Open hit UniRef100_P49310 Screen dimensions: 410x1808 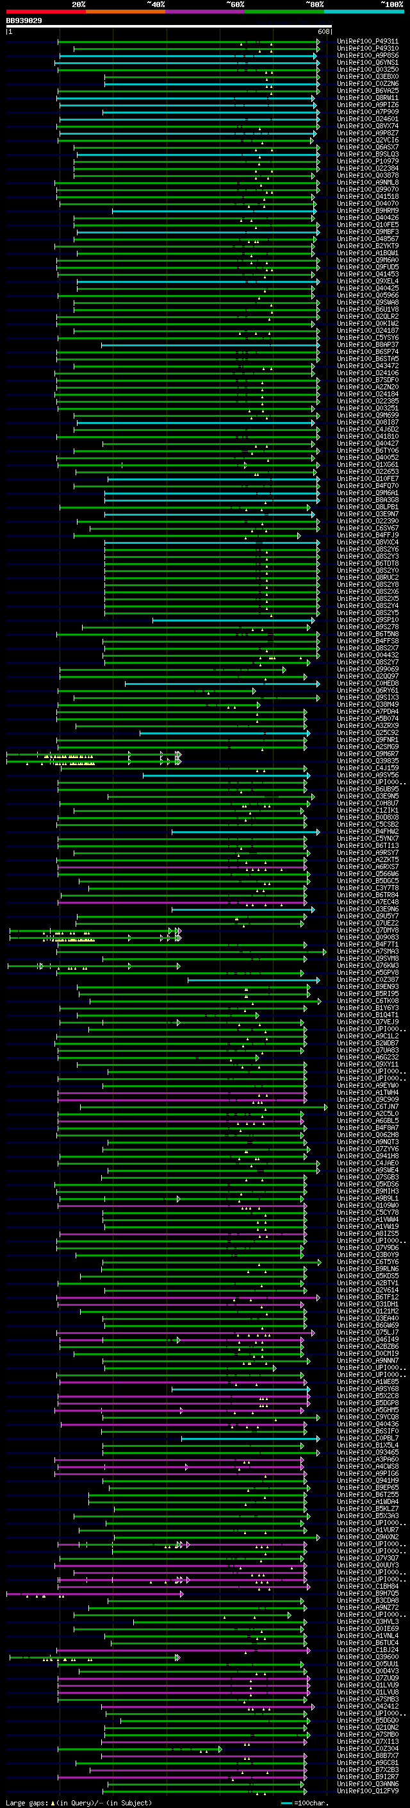(367, 49)
